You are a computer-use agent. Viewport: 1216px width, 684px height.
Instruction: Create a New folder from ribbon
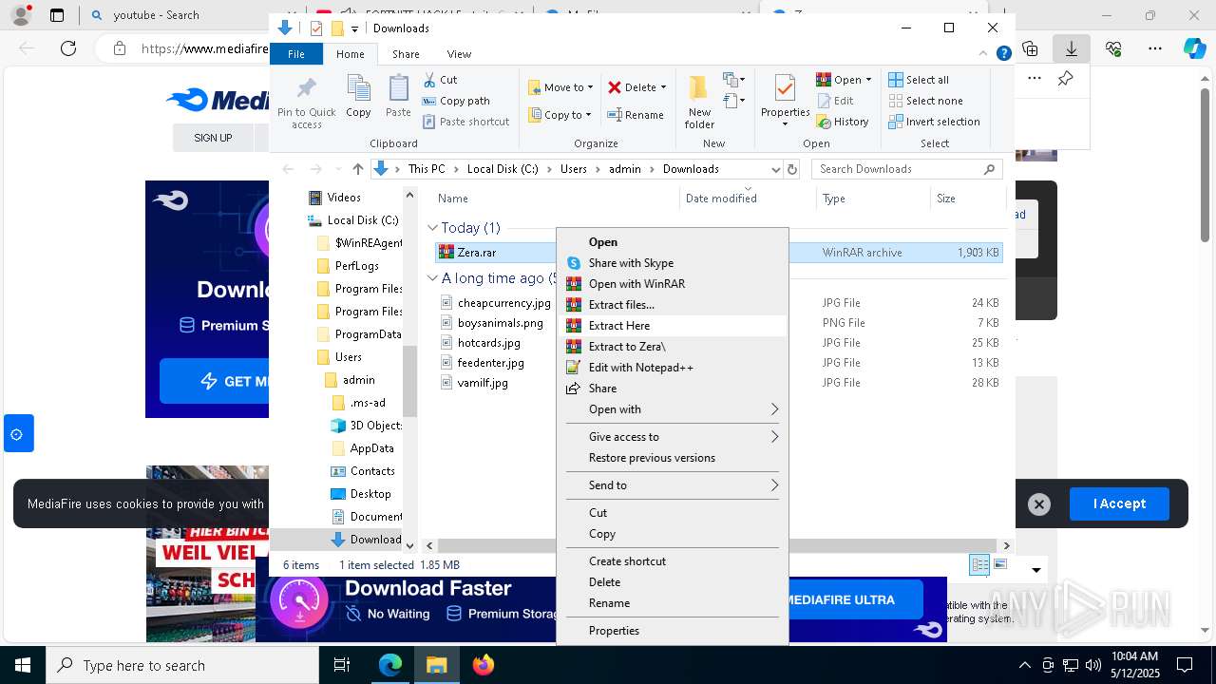point(699,103)
